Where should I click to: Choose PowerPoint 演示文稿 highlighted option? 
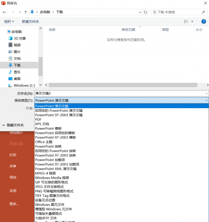point(122,106)
